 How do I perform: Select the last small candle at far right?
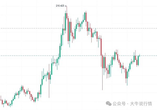click(x=140, y=55)
